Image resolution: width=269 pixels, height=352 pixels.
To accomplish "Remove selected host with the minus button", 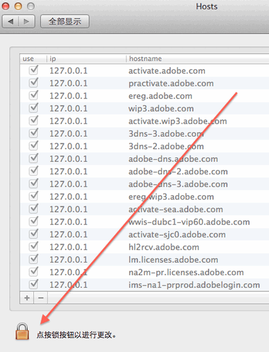I will 41,298.
